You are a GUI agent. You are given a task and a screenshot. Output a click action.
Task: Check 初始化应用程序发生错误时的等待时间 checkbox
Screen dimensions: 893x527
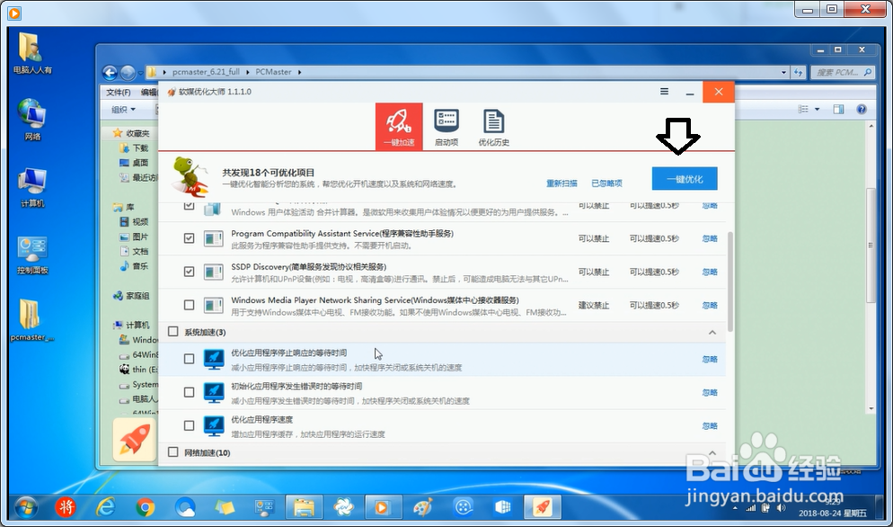189,392
